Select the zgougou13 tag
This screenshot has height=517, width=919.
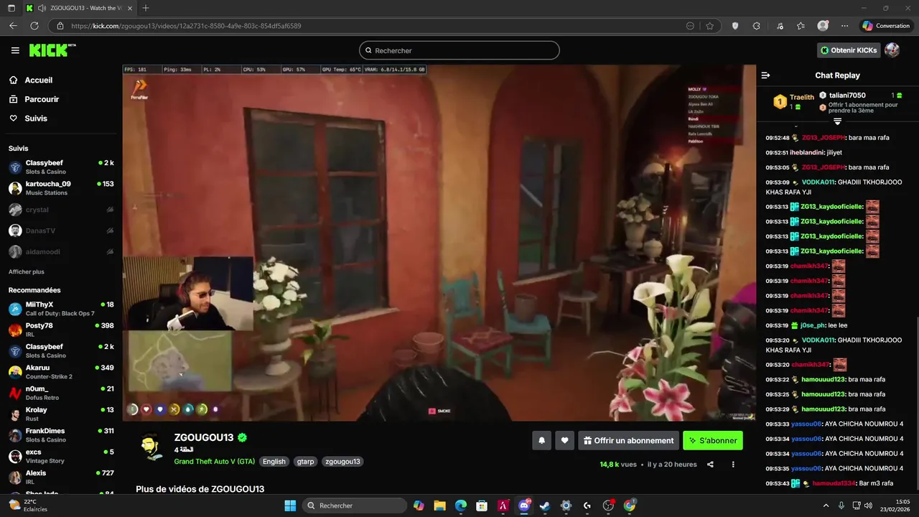click(x=342, y=462)
